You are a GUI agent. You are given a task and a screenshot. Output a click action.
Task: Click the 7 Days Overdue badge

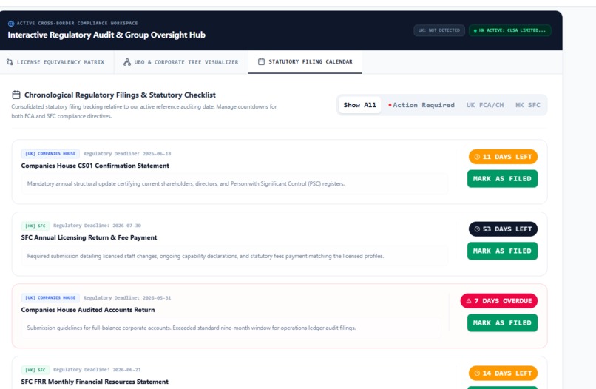click(x=498, y=301)
